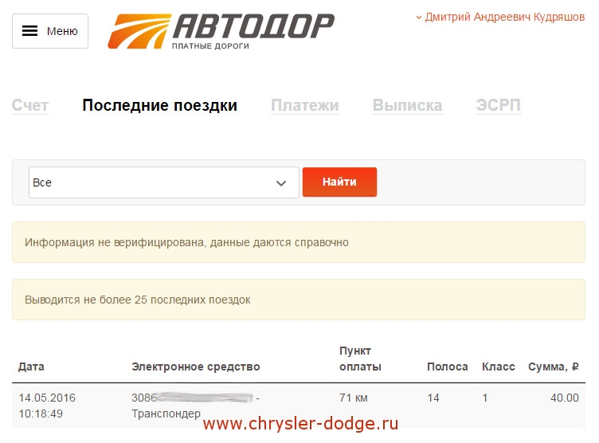
Task: Click the Электронное средство column header
Action: (196, 367)
